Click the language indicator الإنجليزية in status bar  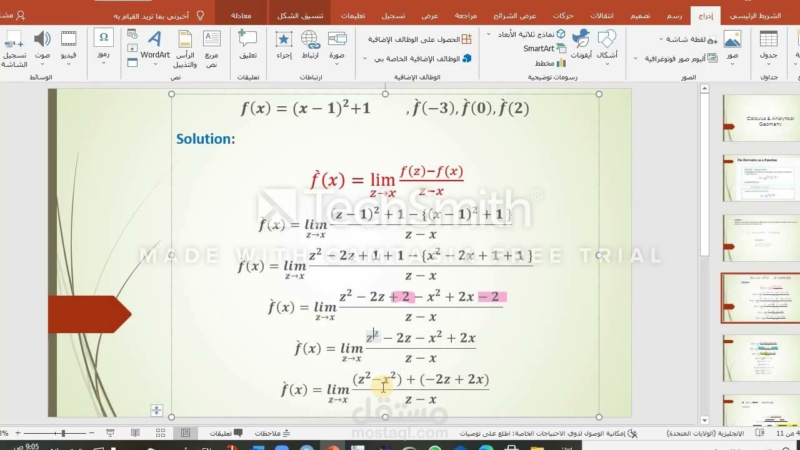(x=706, y=433)
